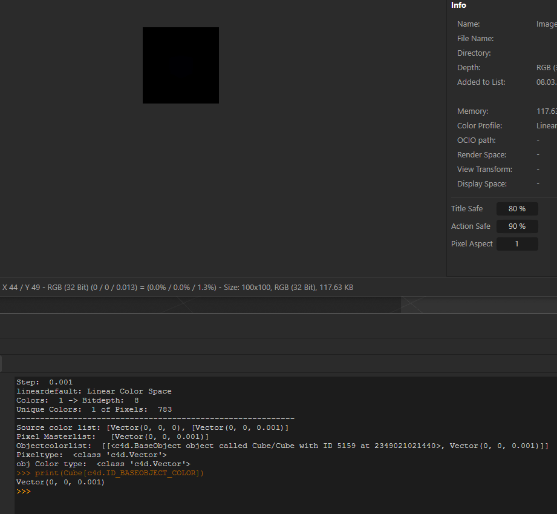The image size is (557, 514).
Task: Click the 'Pixeltype' console line
Action: [x=91, y=455]
